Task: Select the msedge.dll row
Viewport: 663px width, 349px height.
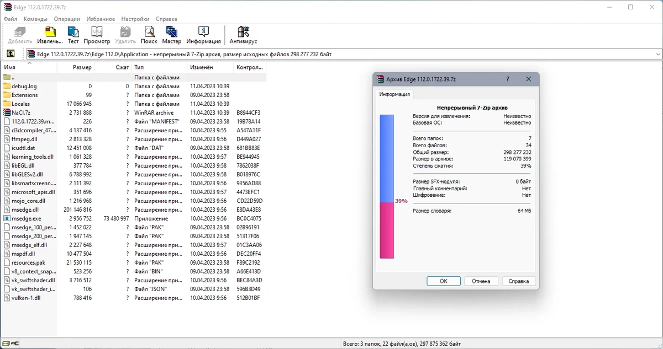Action: (133, 210)
